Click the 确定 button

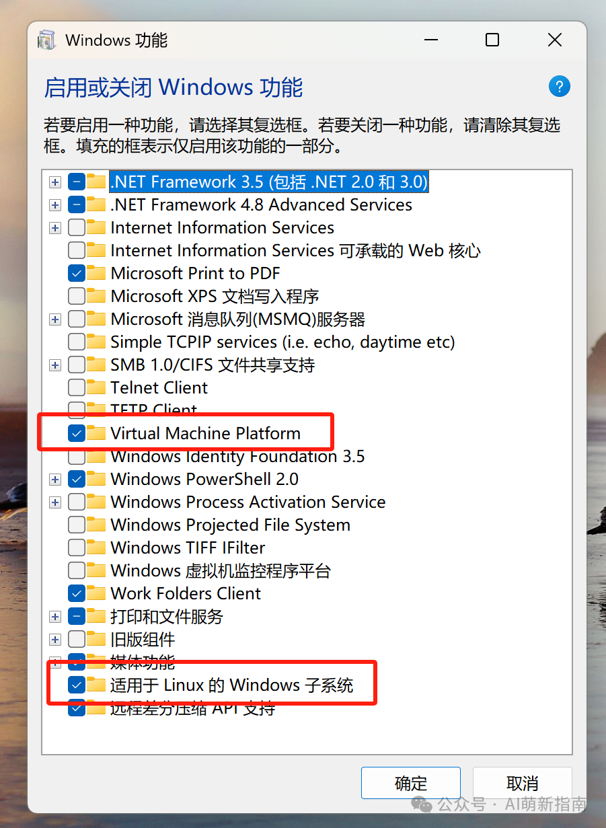(x=410, y=783)
